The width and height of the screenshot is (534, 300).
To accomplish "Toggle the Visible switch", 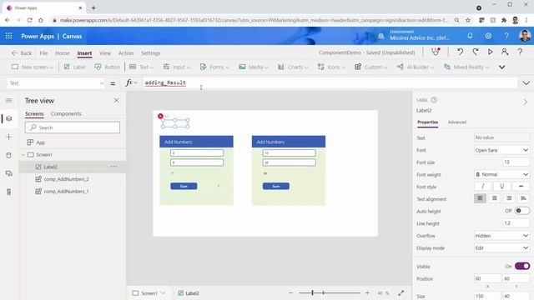I will pyautogui.click(x=521, y=266).
